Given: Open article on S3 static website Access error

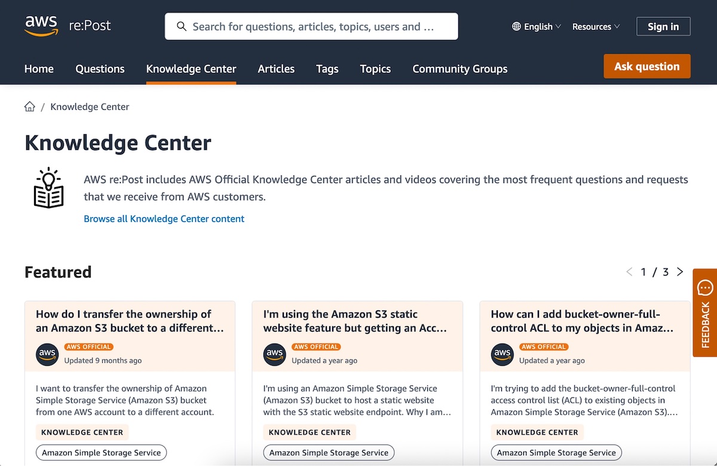Looking at the screenshot, I should 355,321.
